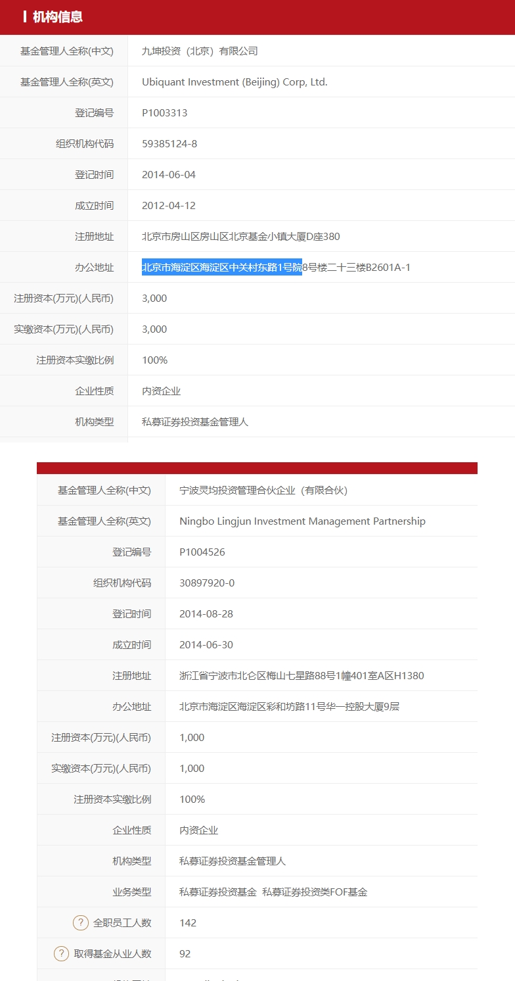The height and width of the screenshot is (981, 515).
Task: Click the 取得基金从业人数 label text
Action: click(x=113, y=953)
